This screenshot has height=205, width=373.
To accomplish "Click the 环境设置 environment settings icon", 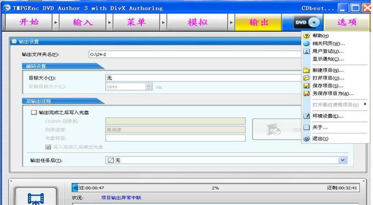I will point(306,116).
